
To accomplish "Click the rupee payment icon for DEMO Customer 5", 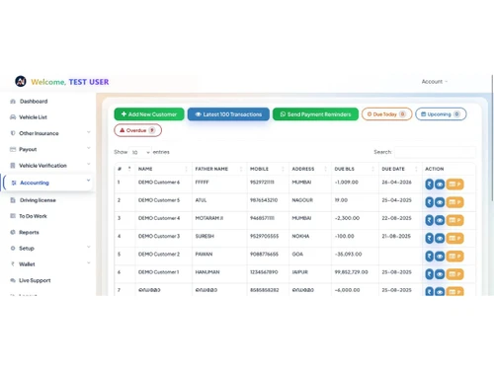I will (429, 202).
